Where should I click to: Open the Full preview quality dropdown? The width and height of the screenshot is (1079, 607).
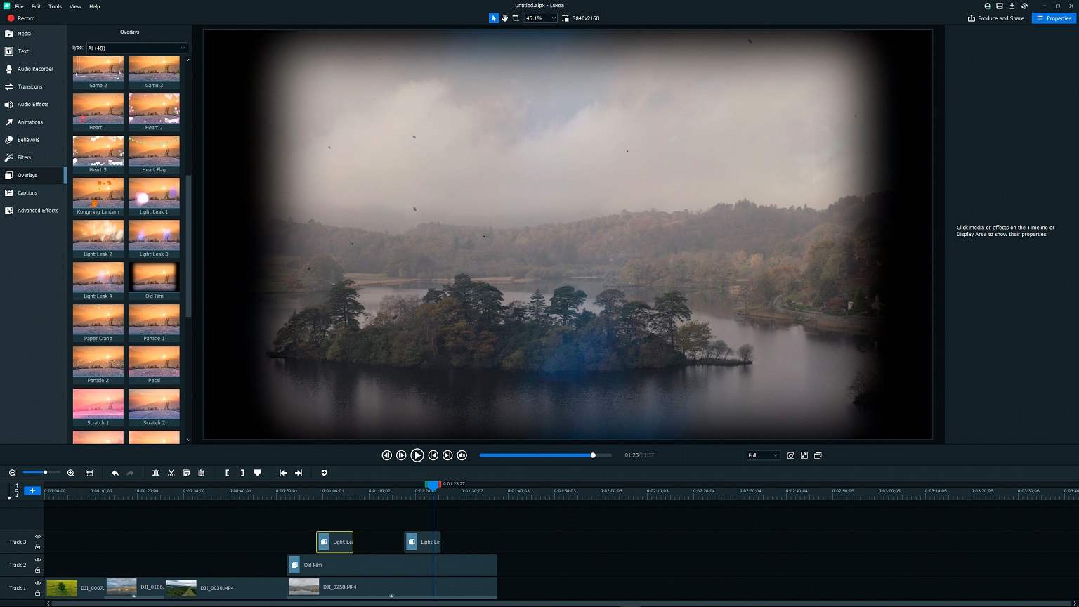(x=763, y=455)
